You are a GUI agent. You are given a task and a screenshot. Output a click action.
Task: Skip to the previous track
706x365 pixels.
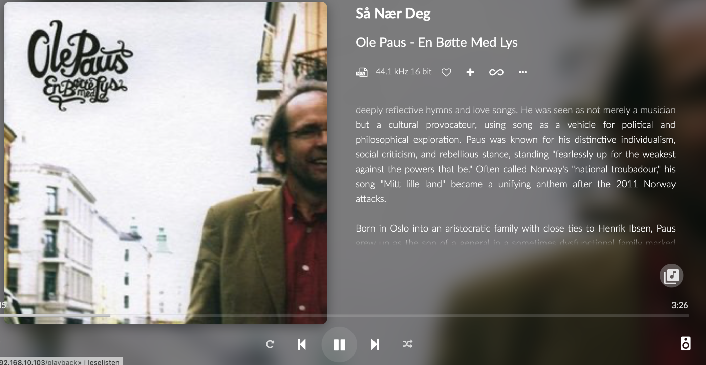point(302,344)
